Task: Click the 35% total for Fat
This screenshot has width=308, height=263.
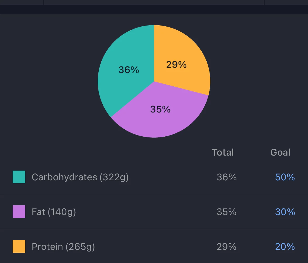Action: (x=226, y=212)
